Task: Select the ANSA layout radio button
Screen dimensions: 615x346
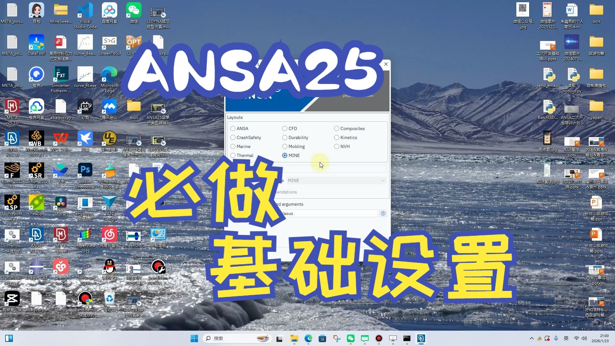Action: tap(233, 128)
